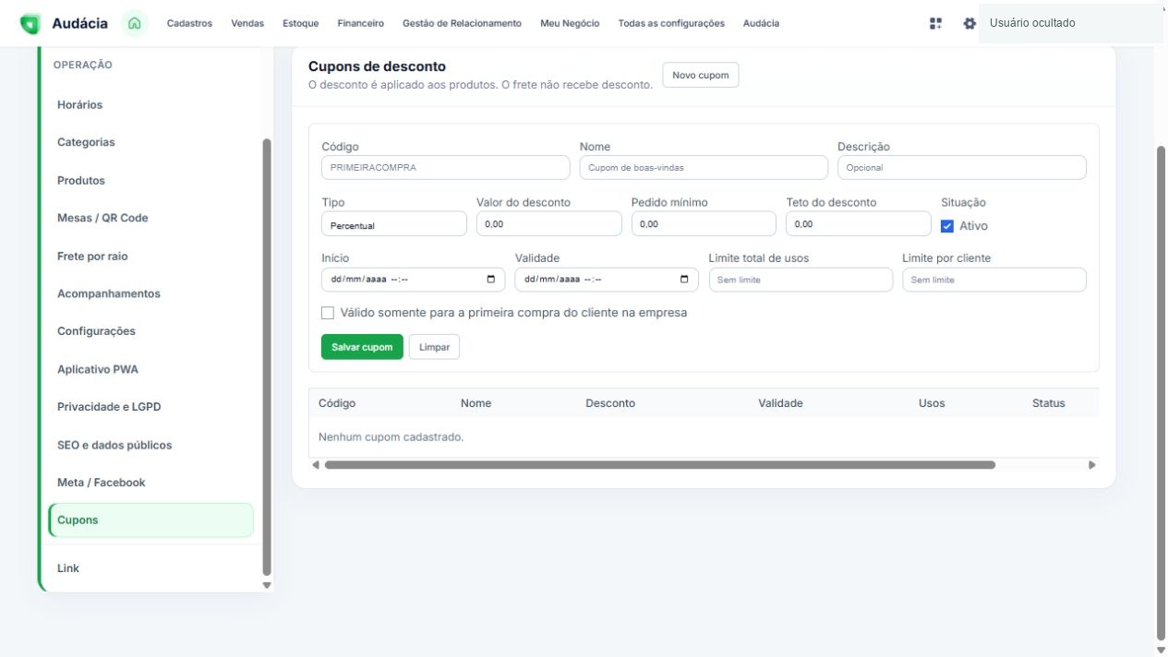Screen dimensions: 1168x657
Task: Open Todas as configurações menu
Action: 671,23
